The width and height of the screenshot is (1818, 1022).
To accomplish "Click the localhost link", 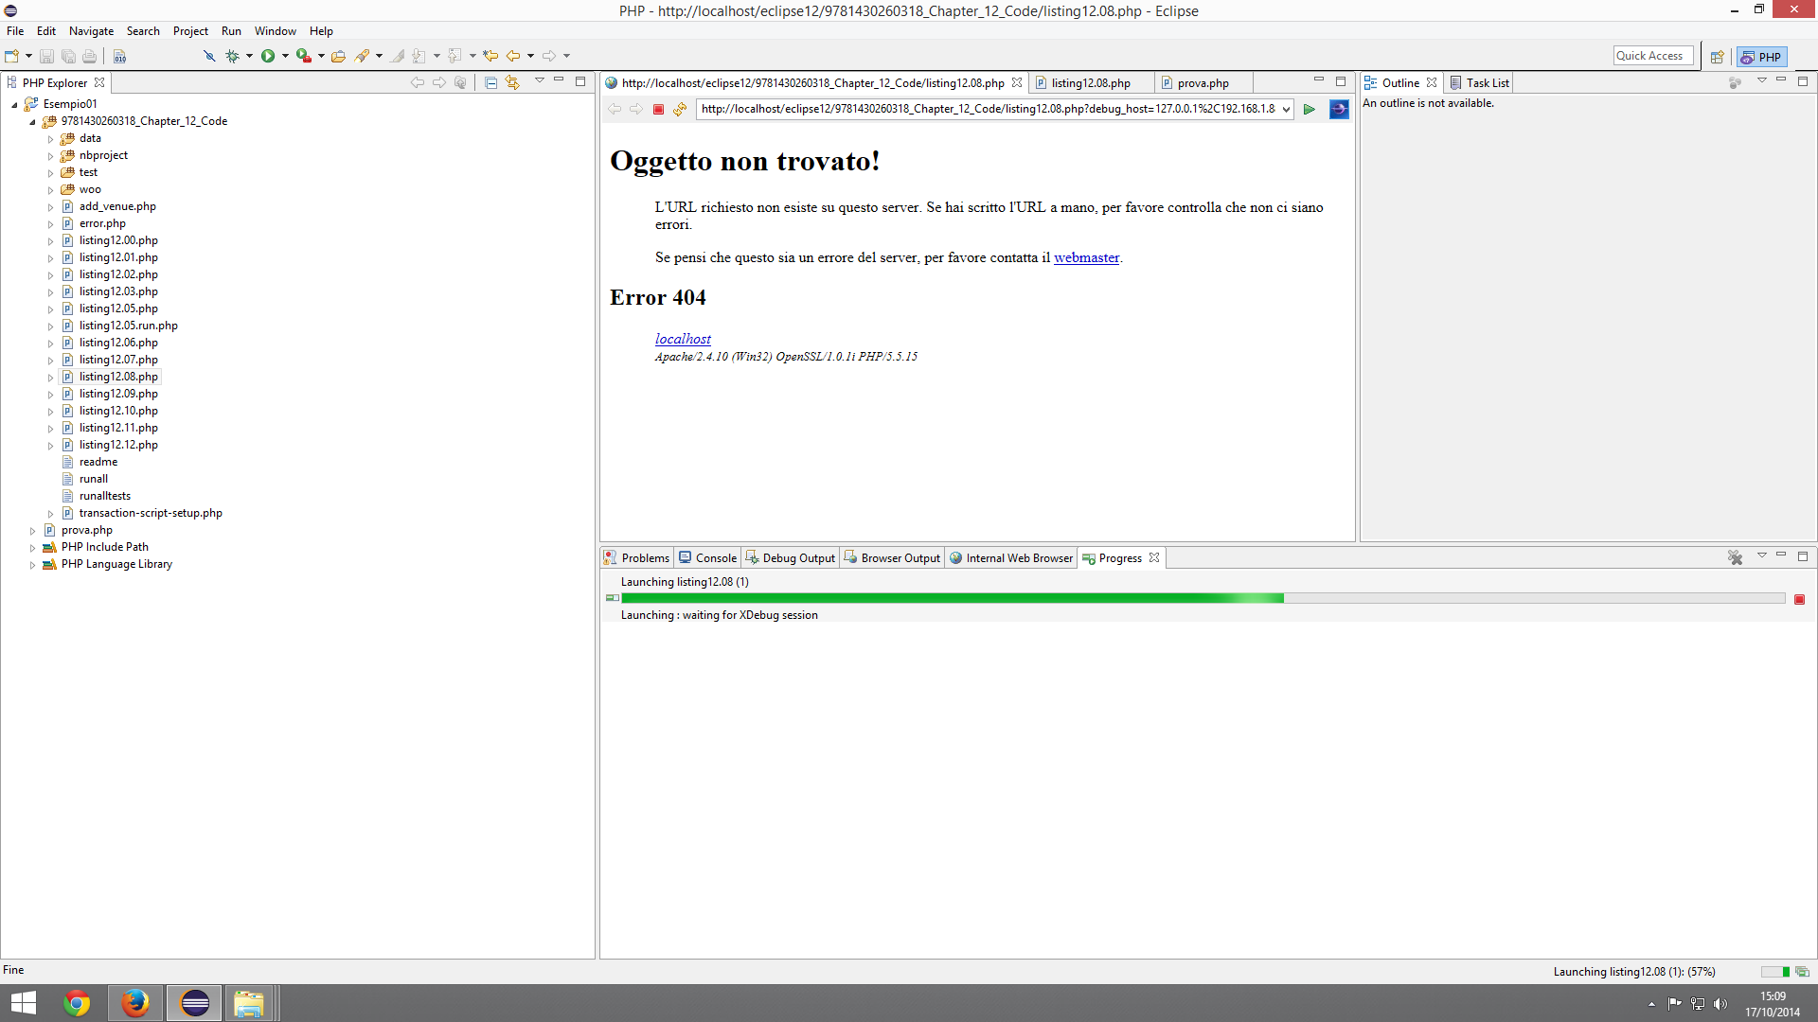I will [683, 339].
